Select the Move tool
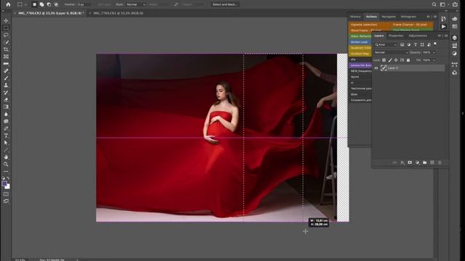The width and height of the screenshot is (465, 261). tap(6, 21)
